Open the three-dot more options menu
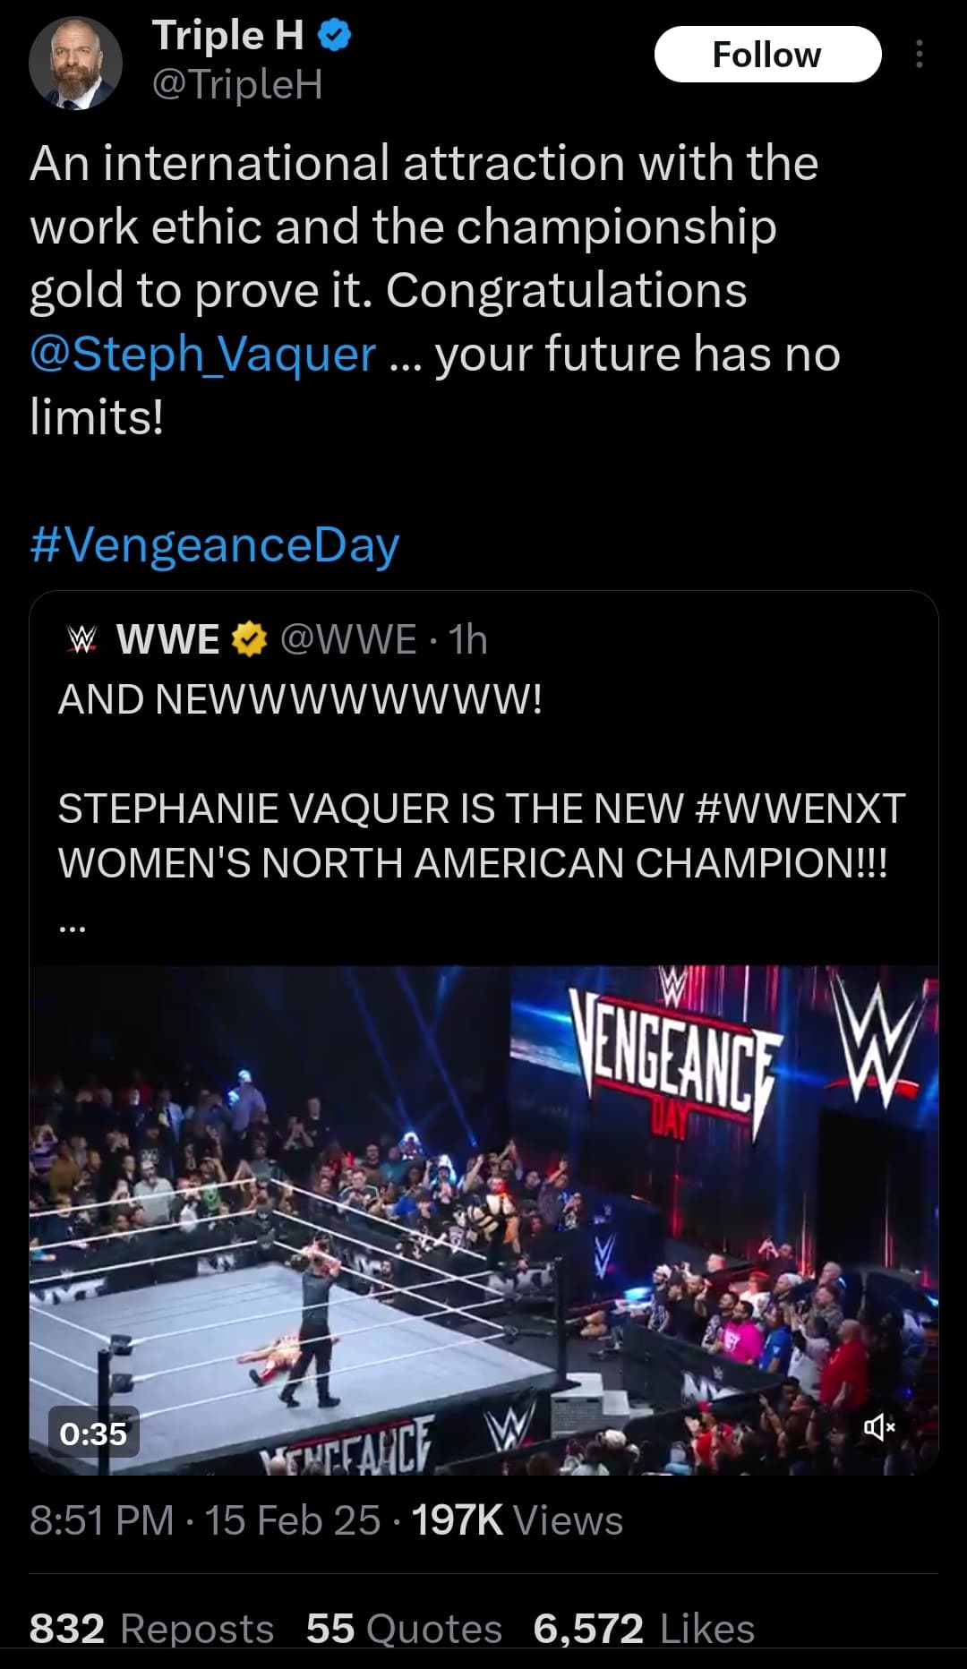 click(x=920, y=55)
